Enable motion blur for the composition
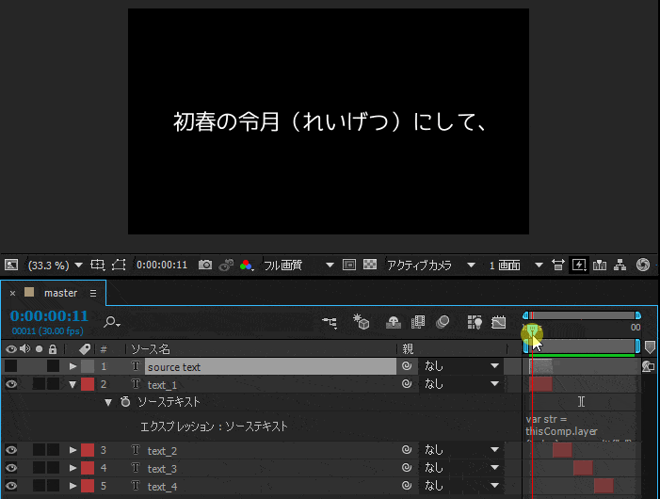Image resolution: width=660 pixels, height=499 pixels. click(442, 322)
